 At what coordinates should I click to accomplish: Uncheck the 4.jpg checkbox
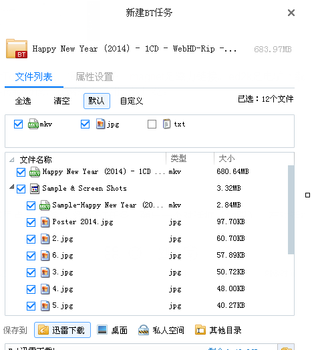point(31,289)
